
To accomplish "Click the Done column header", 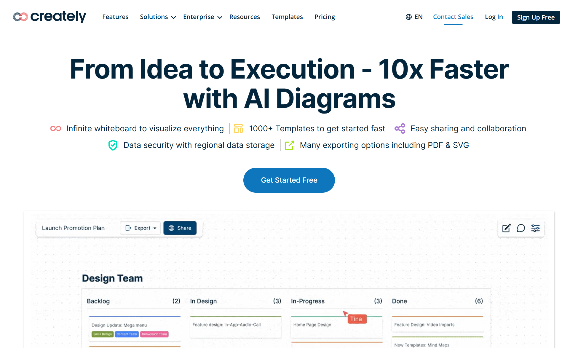I will pyautogui.click(x=399, y=301).
